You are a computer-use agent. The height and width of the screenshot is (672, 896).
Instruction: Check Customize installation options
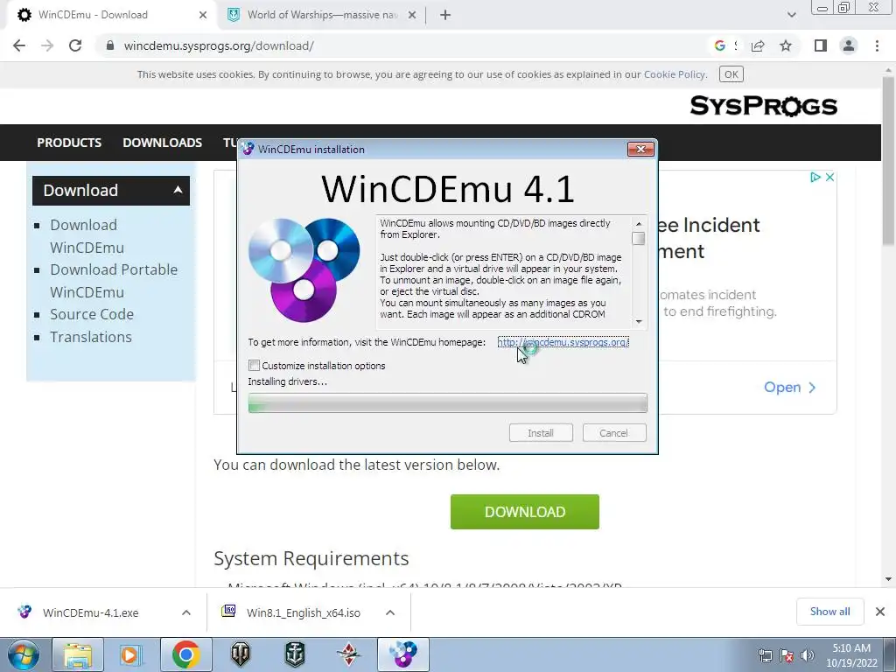click(255, 365)
